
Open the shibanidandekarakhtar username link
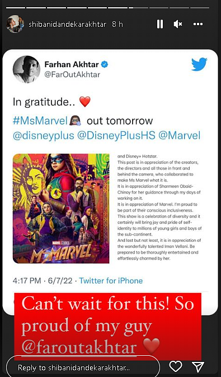(x=67, y=24)
